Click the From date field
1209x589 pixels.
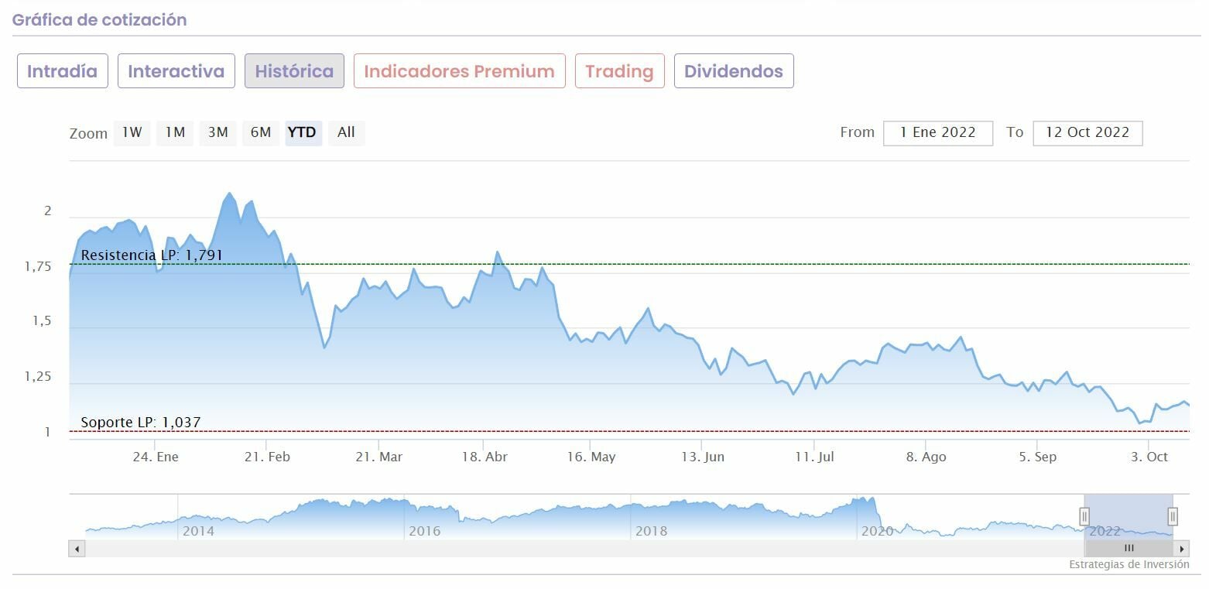click(937, 132)
